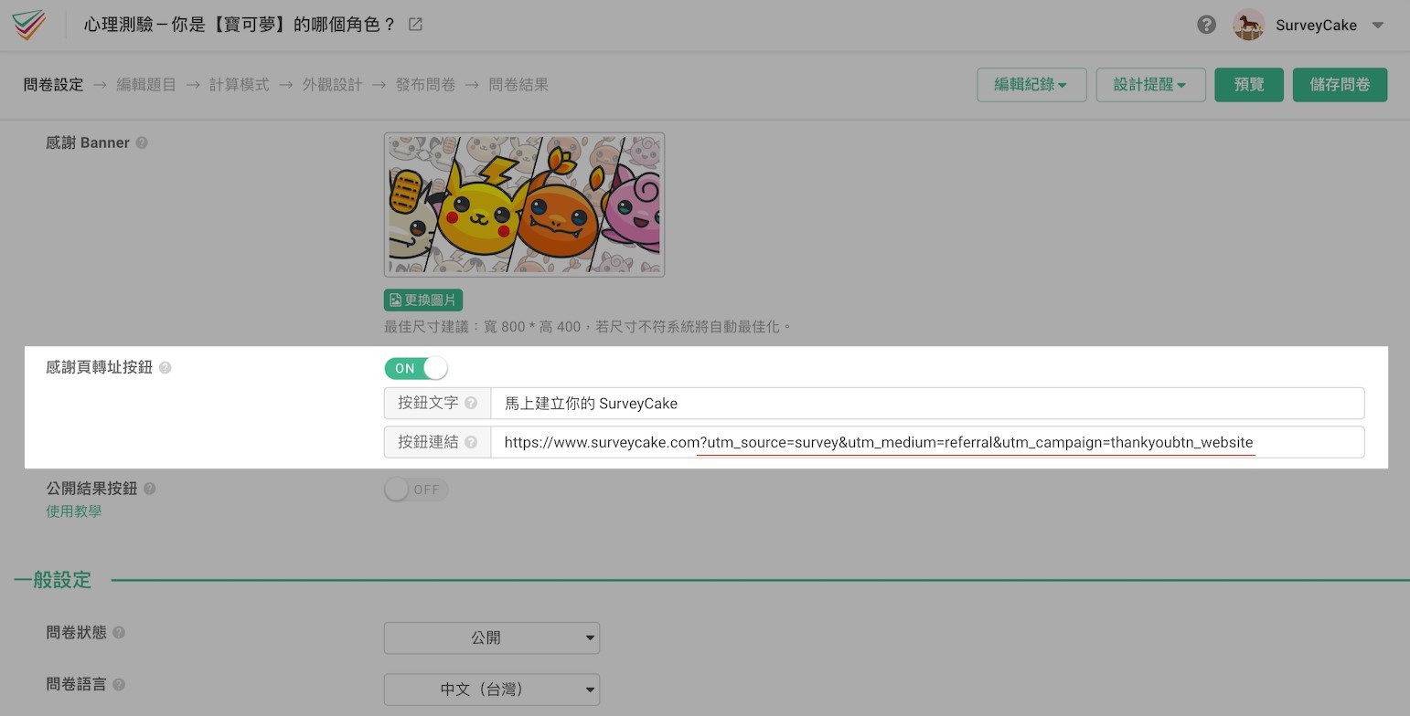Screen dimensions: 1410x716
Task: Click help icon next to 問卷狀態
Action: click(119, 632)
